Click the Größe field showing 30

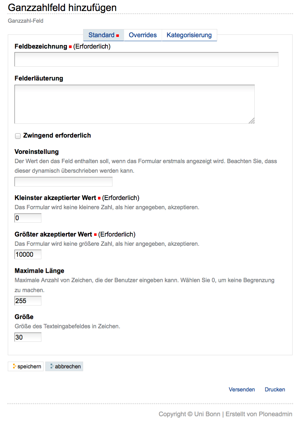coord(28,337)
